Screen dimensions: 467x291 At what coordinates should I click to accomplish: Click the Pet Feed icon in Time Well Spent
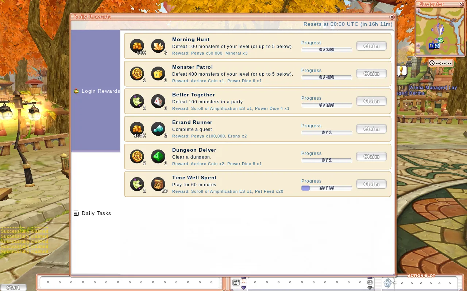point(158,184)
